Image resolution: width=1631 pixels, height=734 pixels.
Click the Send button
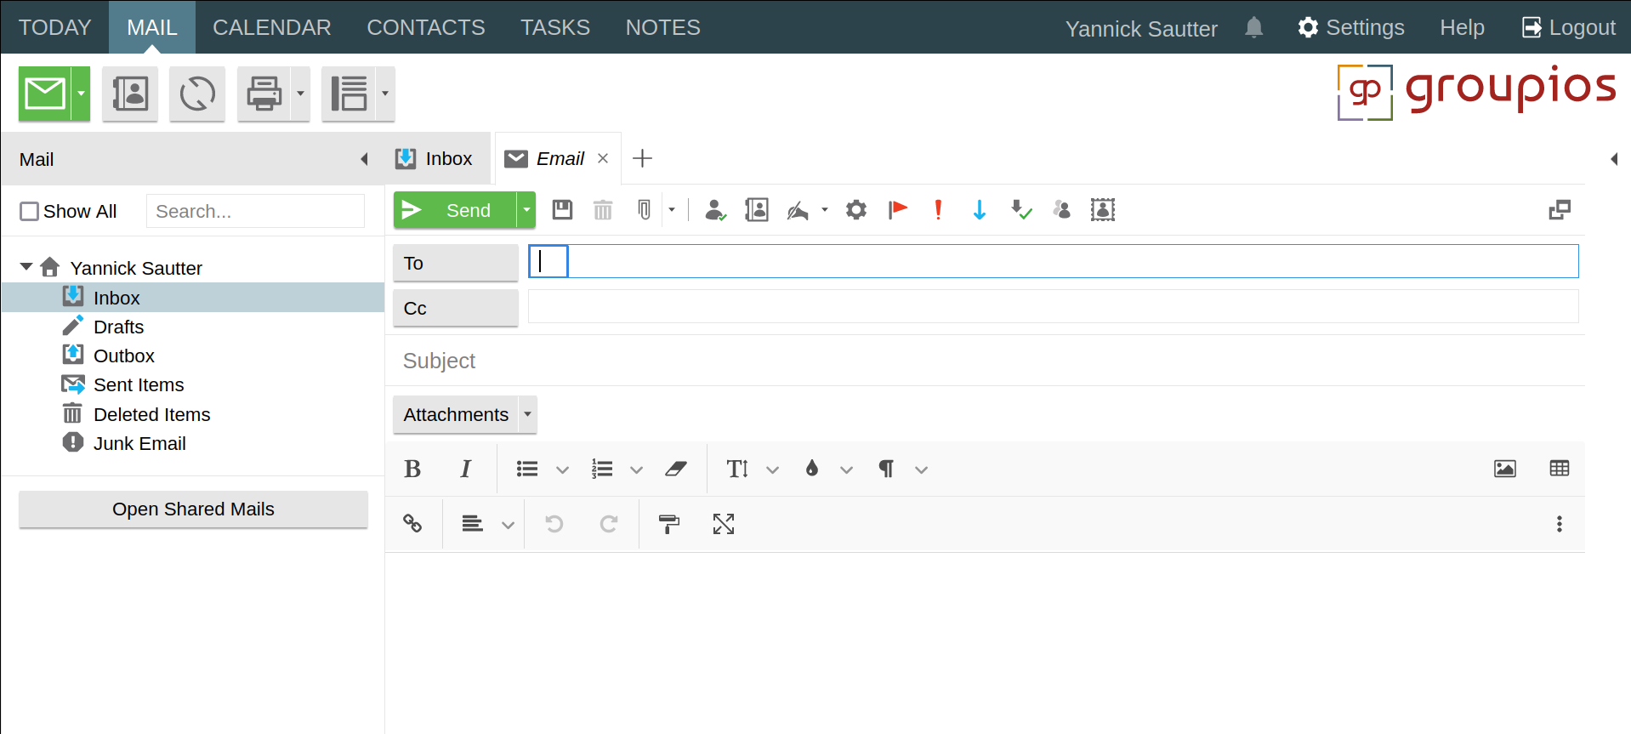455,210
